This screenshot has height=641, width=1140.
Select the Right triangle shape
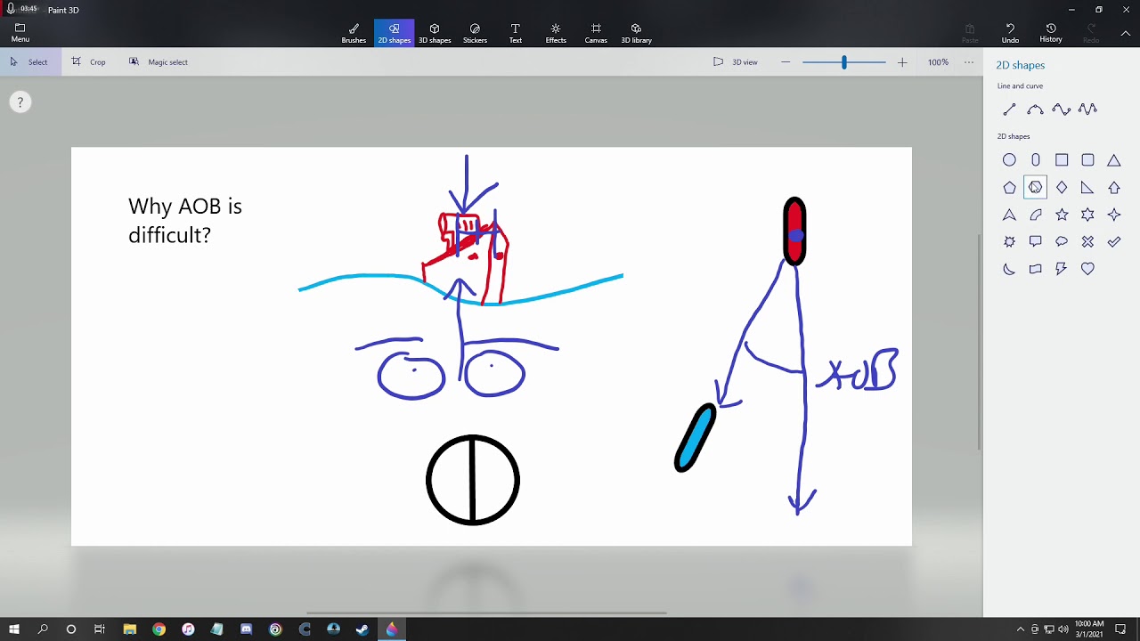[x=1087, y=188]
